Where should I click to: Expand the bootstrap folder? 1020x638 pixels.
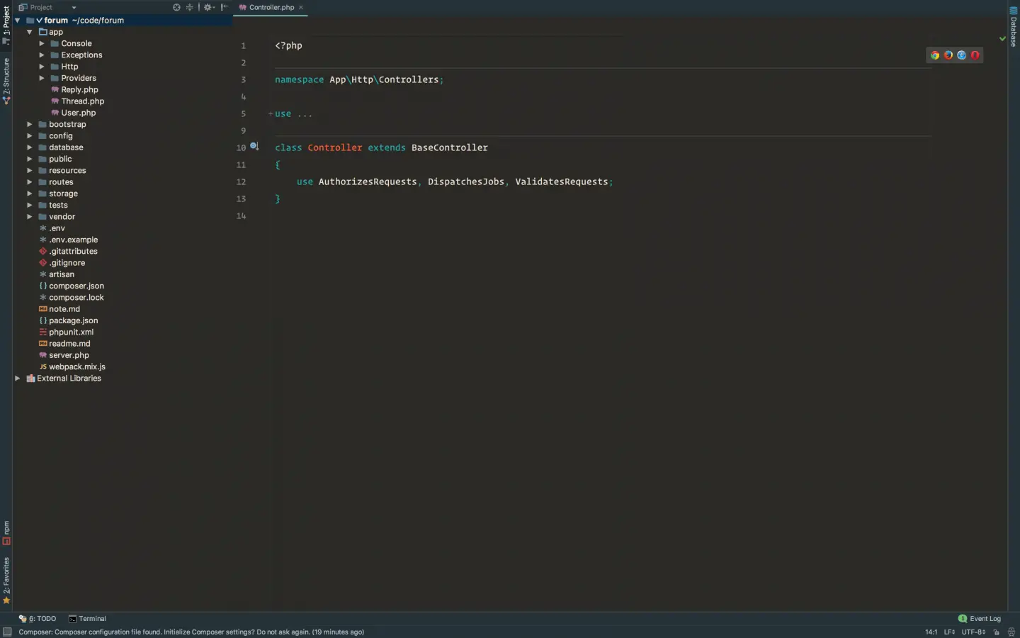(30, 125)
